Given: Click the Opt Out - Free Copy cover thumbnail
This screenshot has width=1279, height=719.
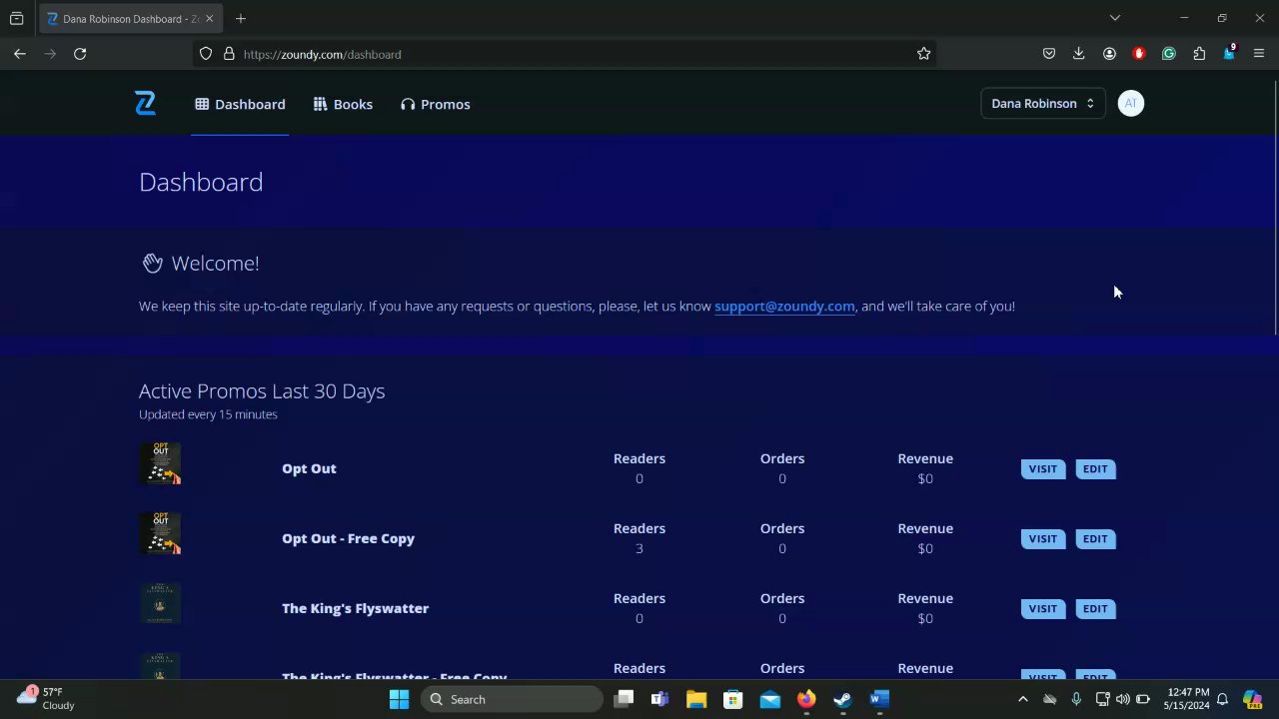Looking at the screenshot, I should pos(160,534).
